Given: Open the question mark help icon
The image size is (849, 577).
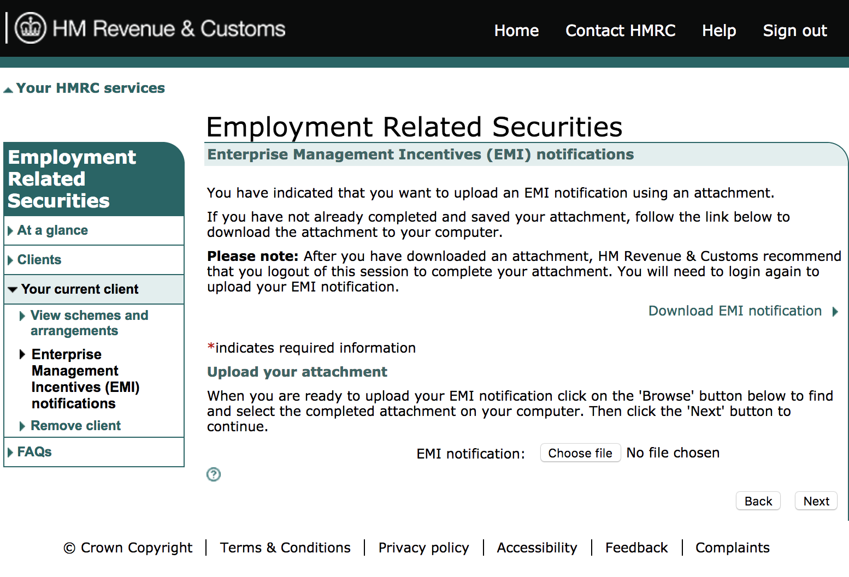Looking at the screenshot, I should tap(214, 474).
